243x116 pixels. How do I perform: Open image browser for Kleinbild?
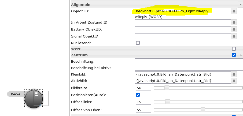point(234,74)
